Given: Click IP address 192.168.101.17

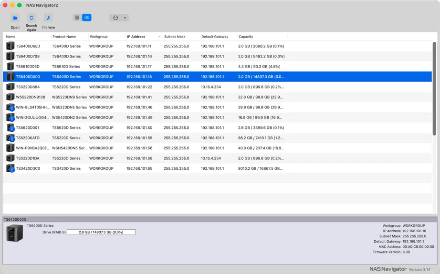Looking at the screenshot, I should click(139, 67).
